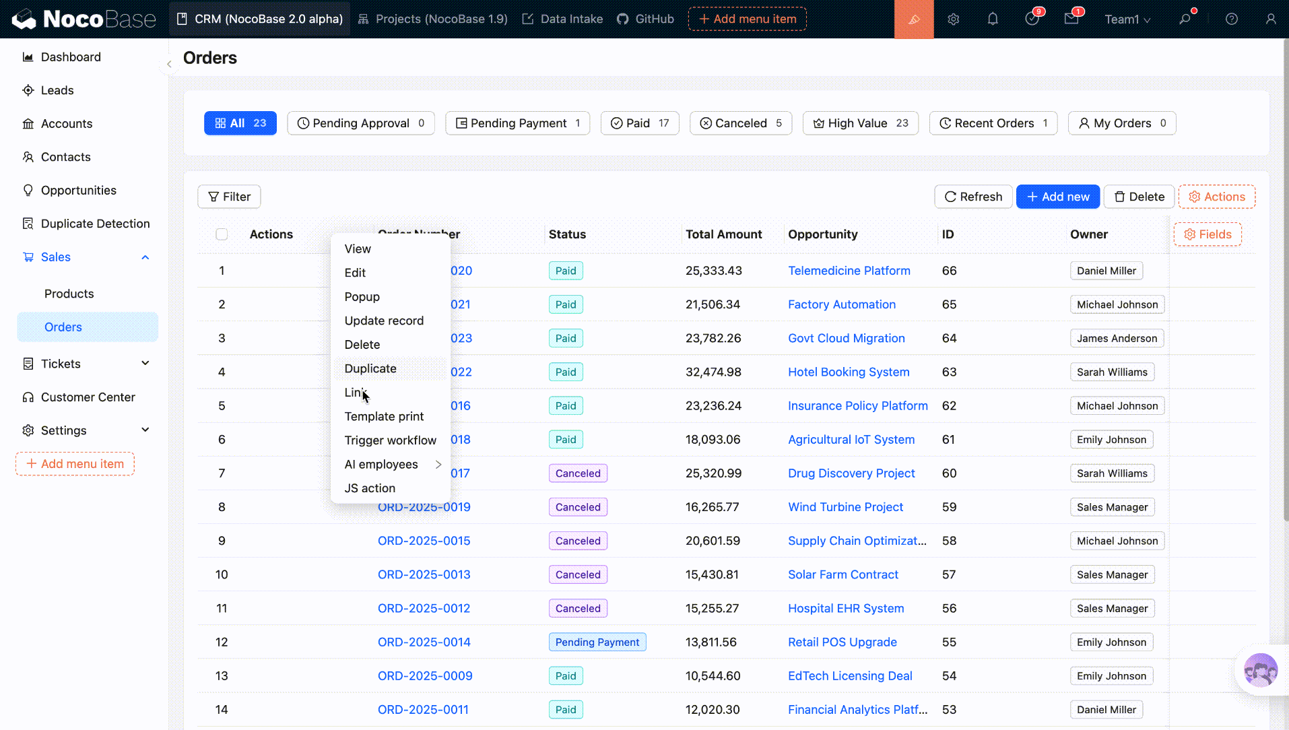Click the orange UI editor highlighter icon
This screenshot has width=1289, height=730.
point(913,20)
